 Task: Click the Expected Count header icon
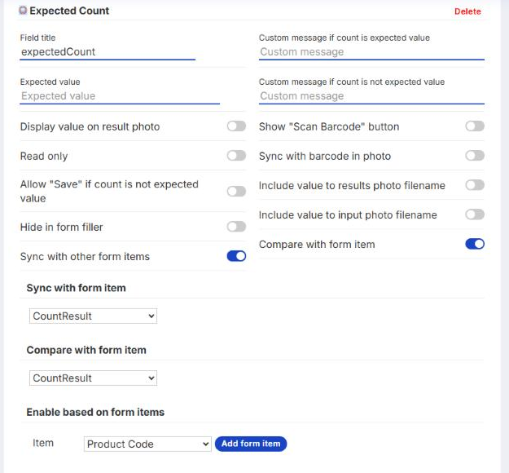click(23, 11)
